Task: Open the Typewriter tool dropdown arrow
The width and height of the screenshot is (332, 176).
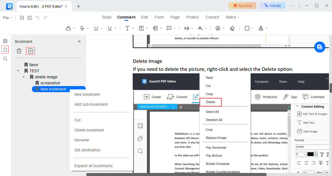Action: click(133, 28)
